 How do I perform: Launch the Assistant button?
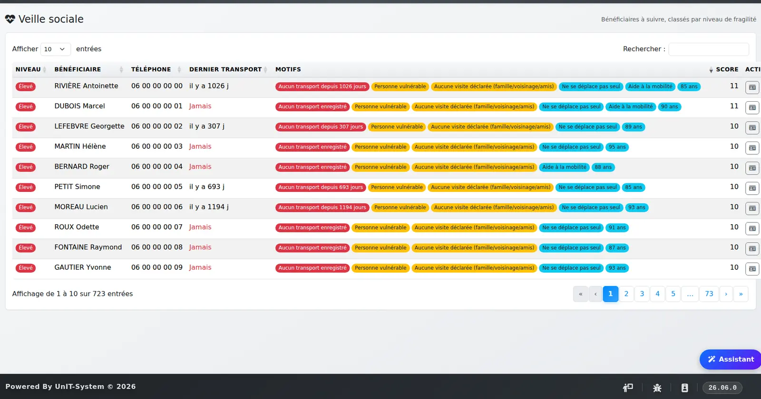pos(731,360)
